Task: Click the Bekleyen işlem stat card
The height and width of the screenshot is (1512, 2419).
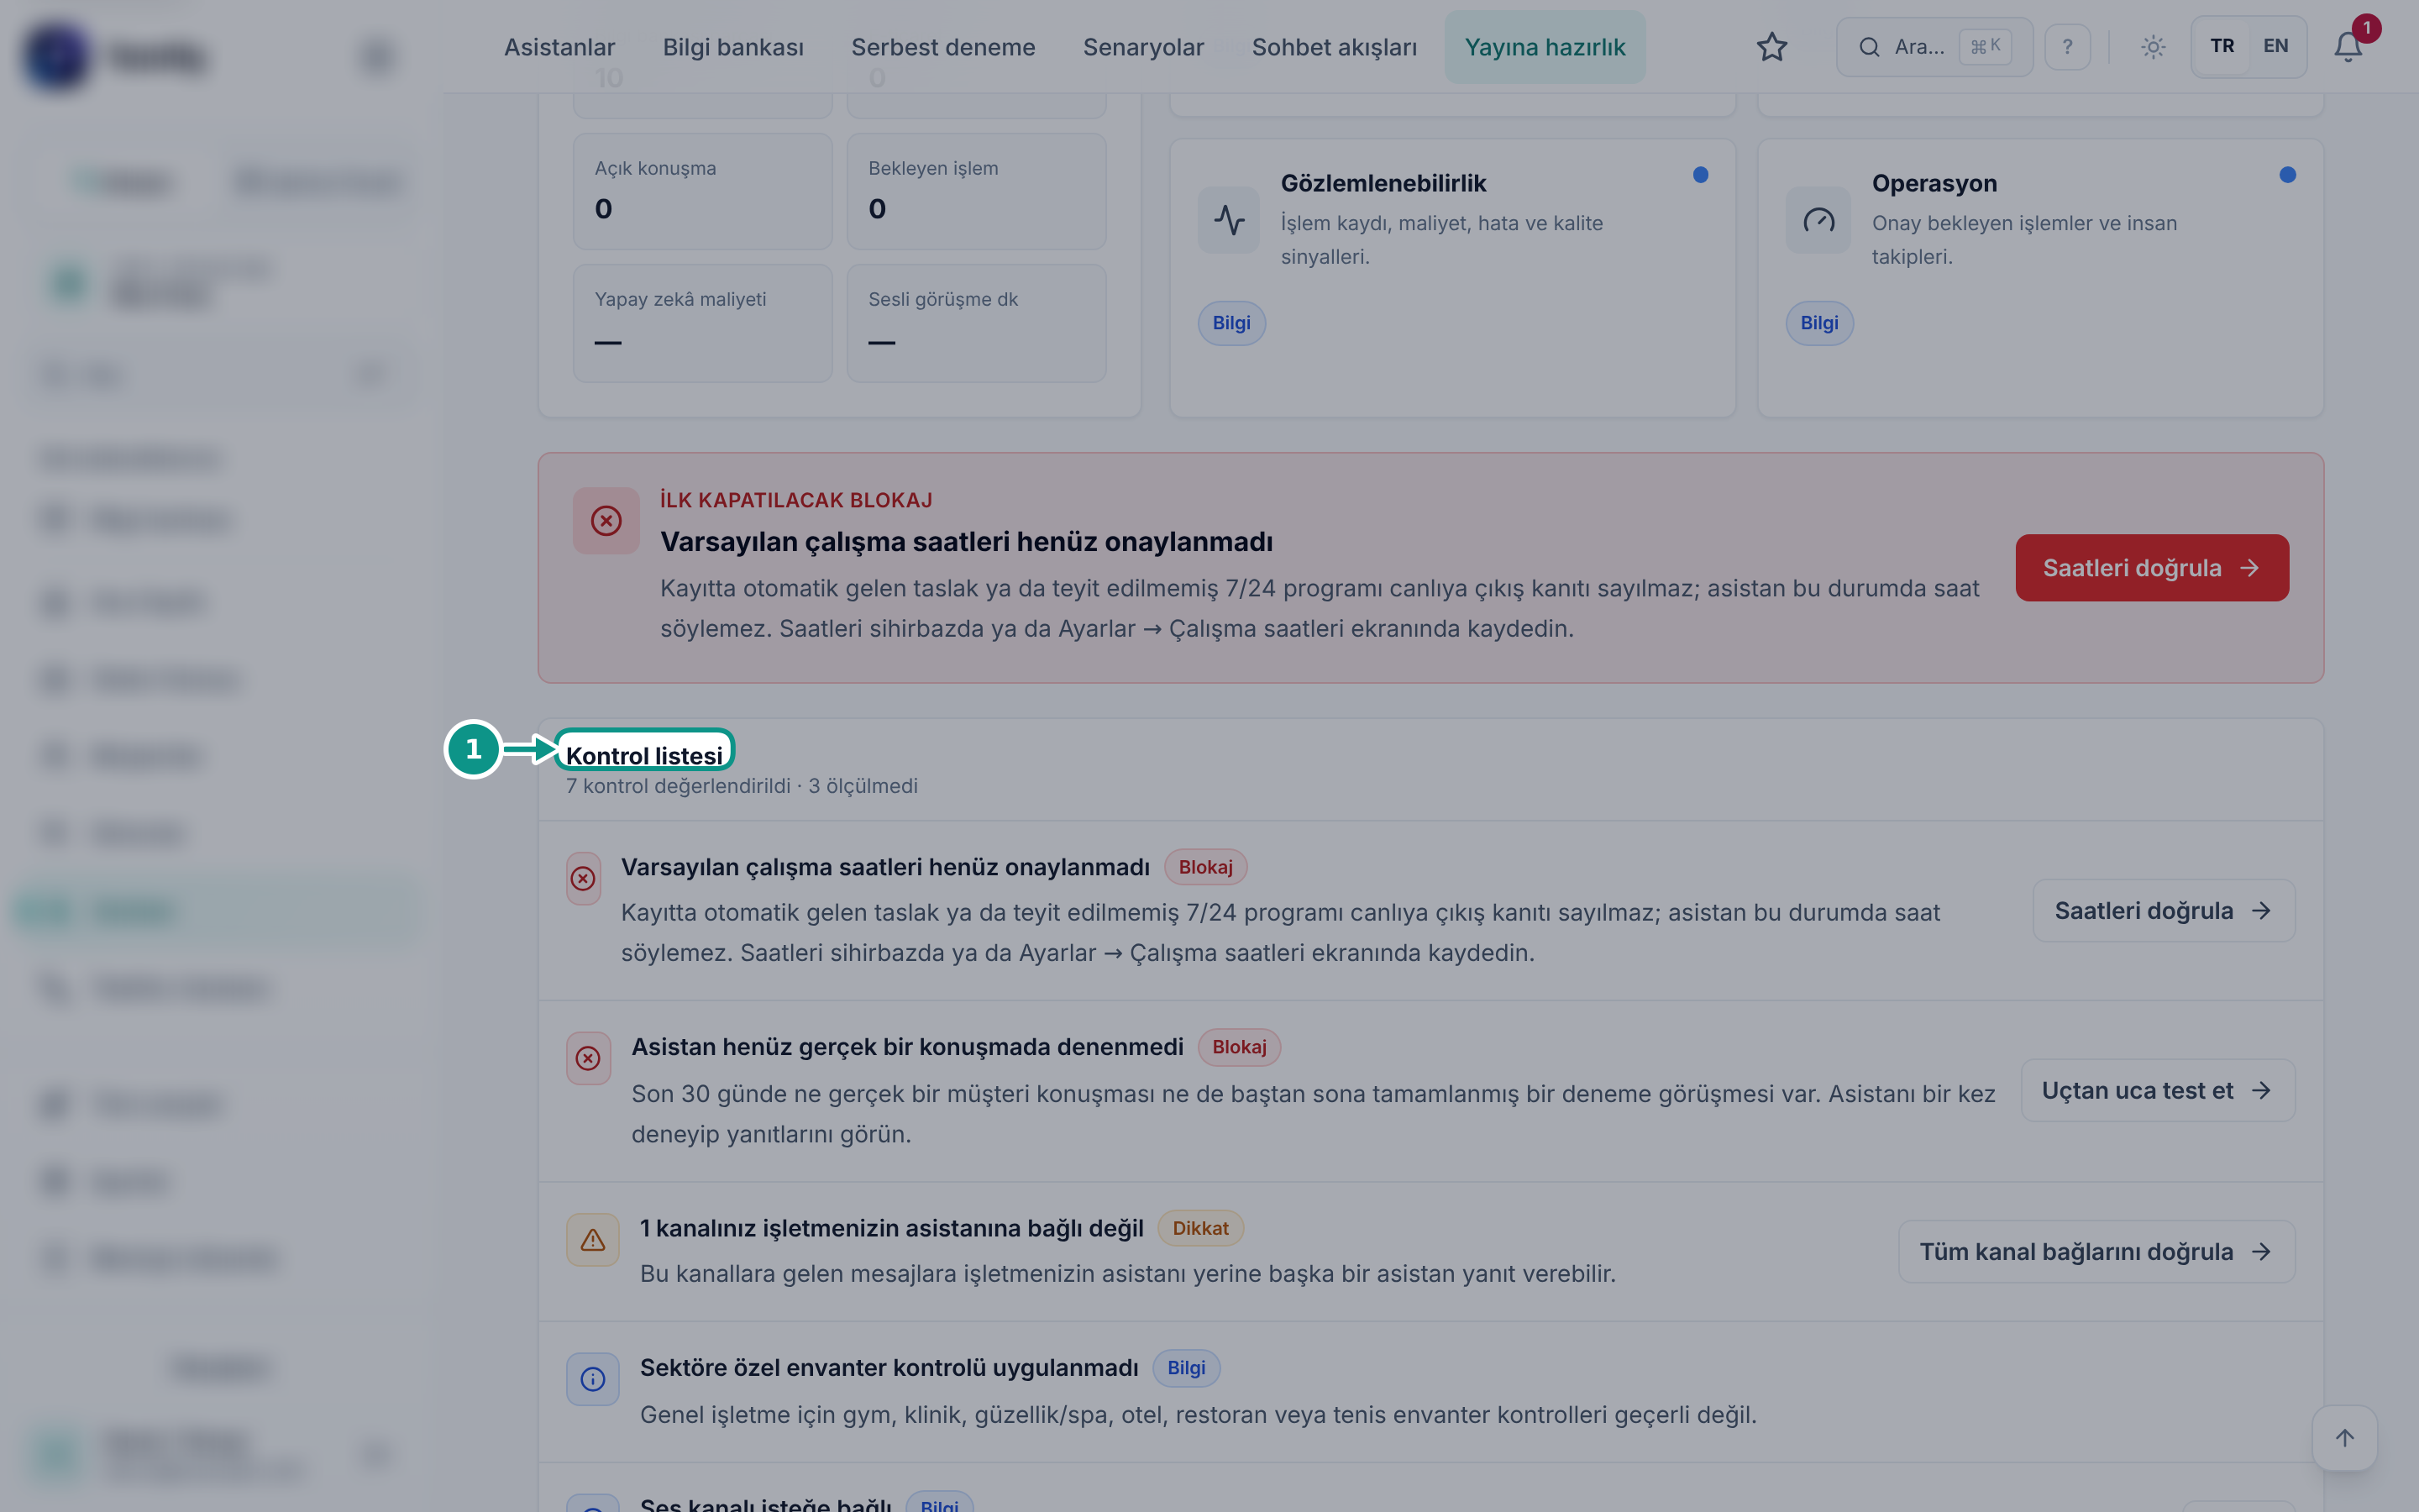Action: (976, 191)
